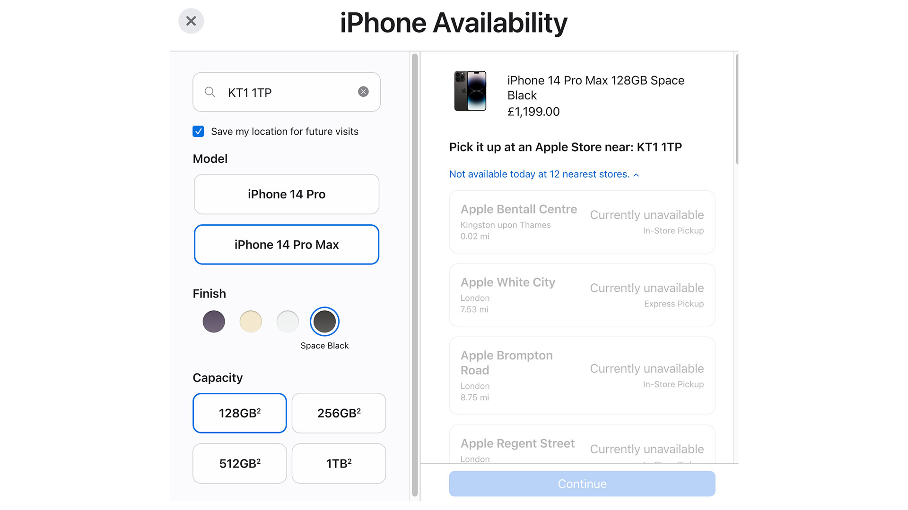Click the search magnifier icon

coord(211,92)
